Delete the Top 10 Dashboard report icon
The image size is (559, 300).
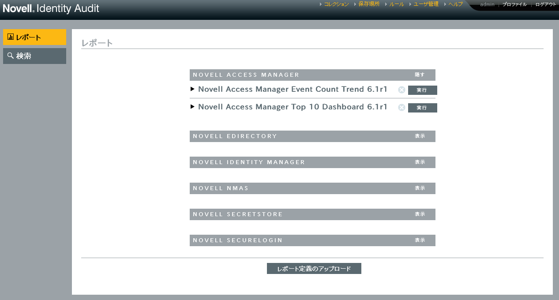pos(401,107)
